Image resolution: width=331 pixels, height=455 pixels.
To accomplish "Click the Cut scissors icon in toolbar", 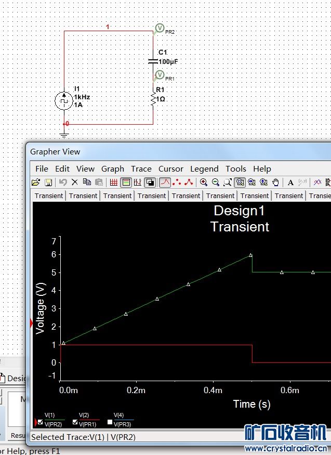I will coord(75,182).
